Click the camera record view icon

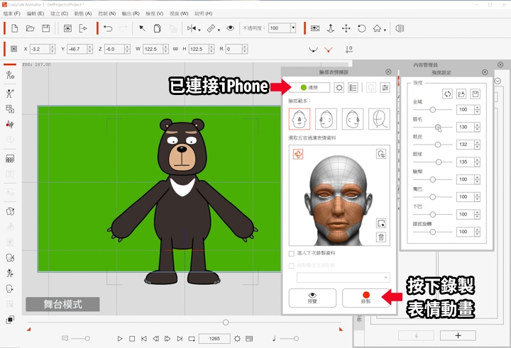coord(315,28)
